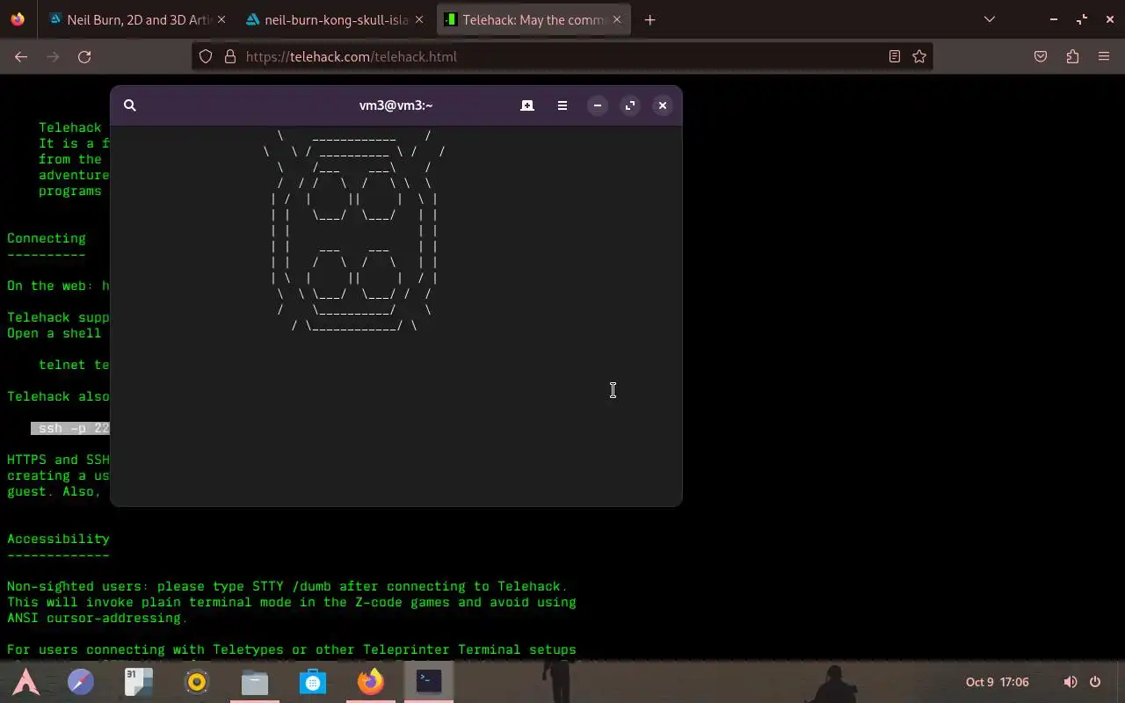Click the "Accessibility" heading text
This screenshot has width=1125, height=703.
(58, 539)
